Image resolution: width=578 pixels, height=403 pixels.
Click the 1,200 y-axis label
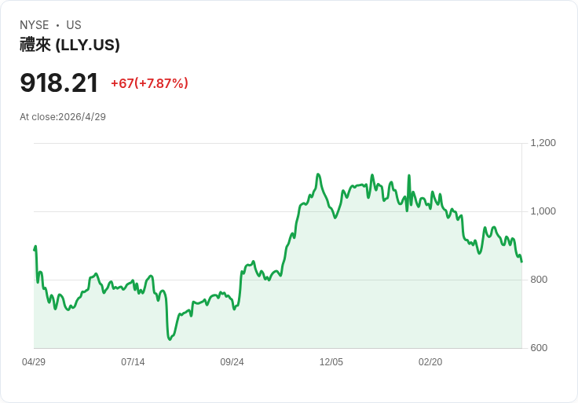coord(543,143)
